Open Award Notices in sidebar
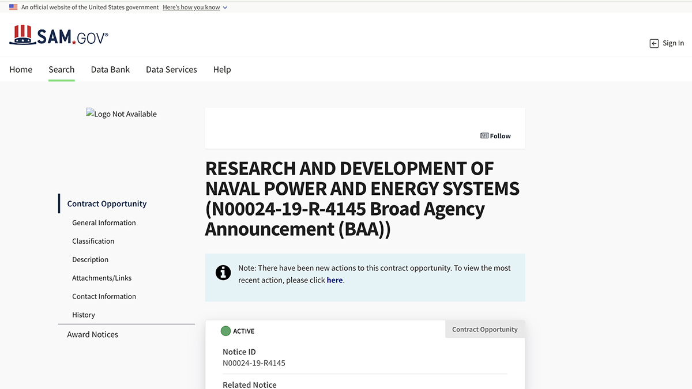Screen dimensions: 692x389 click(92, 335)
